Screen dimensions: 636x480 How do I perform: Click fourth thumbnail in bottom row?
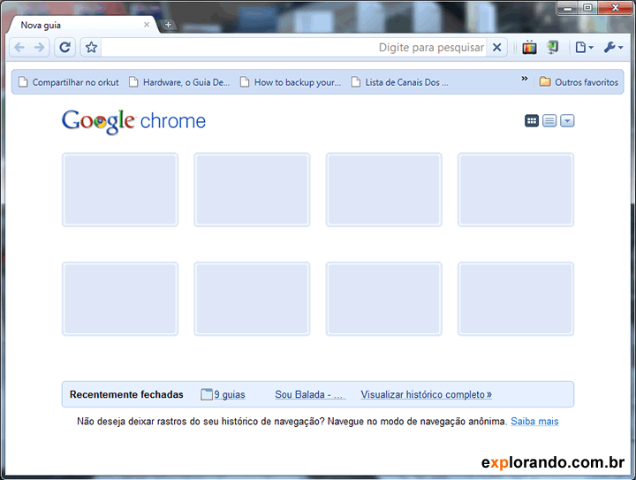pos(516,299)
